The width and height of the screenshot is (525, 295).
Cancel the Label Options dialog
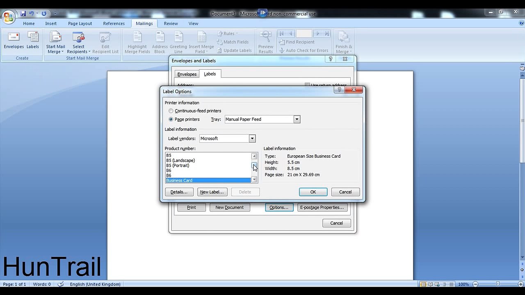pyautogui.click(x=345, y=192)
